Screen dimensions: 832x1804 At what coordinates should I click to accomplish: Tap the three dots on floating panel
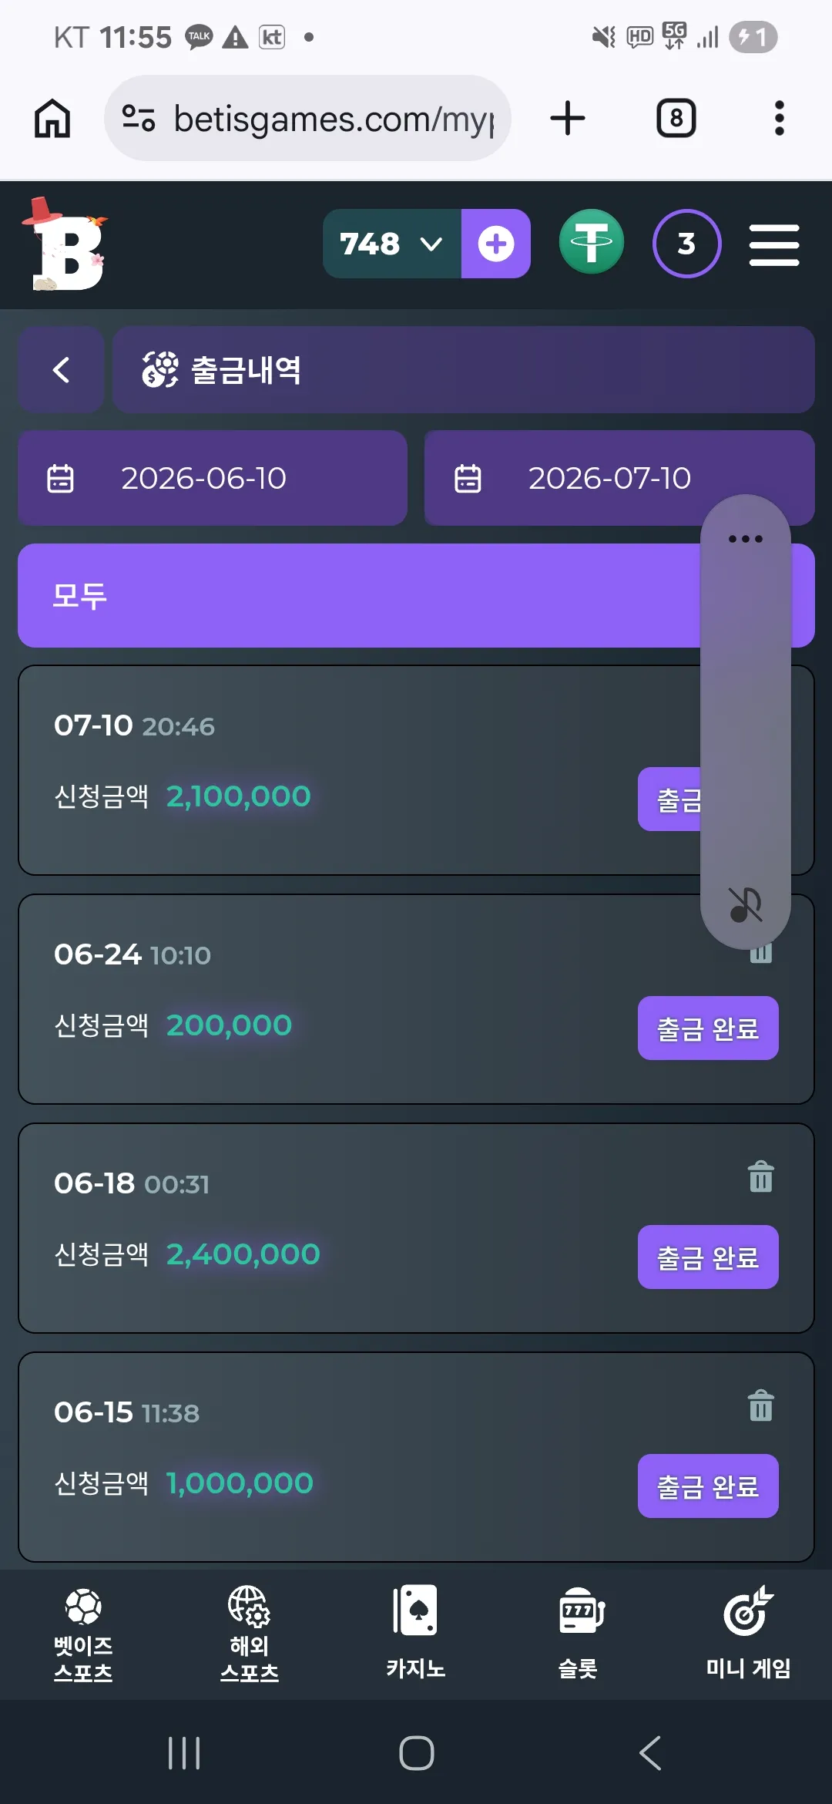tap(745, 539)
